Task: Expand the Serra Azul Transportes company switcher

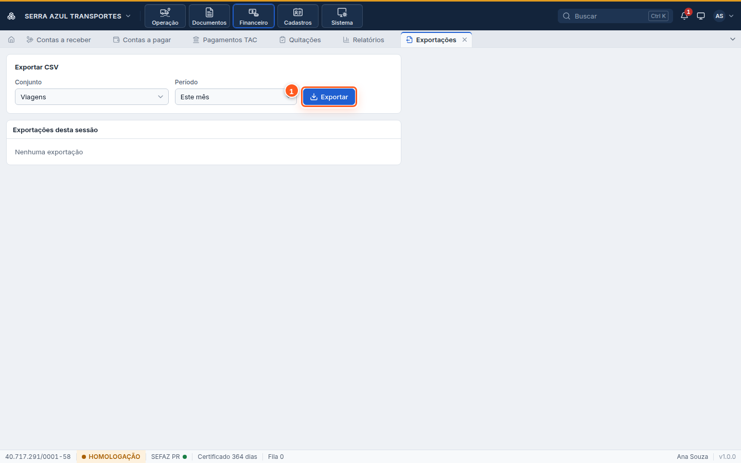Action: 77,16
